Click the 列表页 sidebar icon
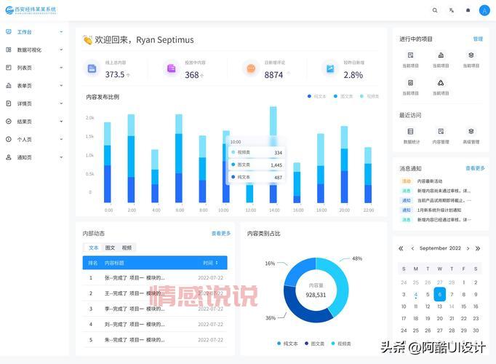This screenshot has width=496, height=364. (x=9, y=68)
